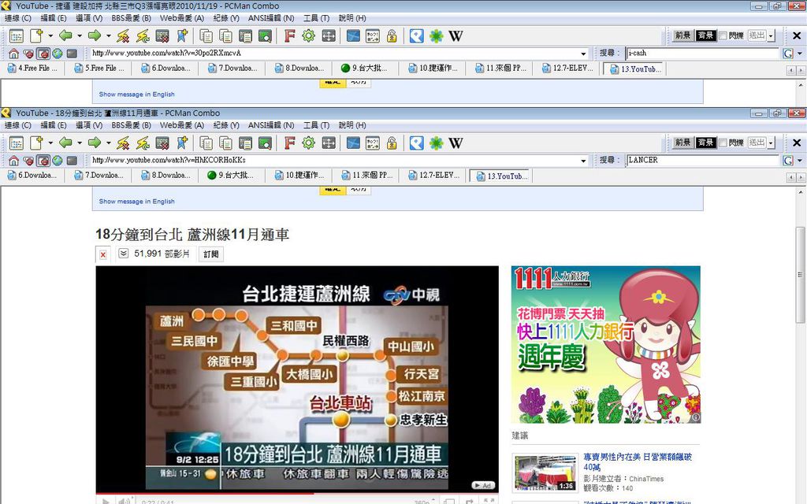Screen dimensions: 807x504
Task: Click globe icon in lower window address bar
Action: tap(58, 161)
